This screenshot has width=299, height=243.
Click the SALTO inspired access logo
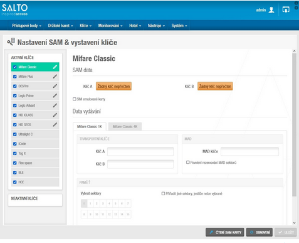[x=15, y=10]
